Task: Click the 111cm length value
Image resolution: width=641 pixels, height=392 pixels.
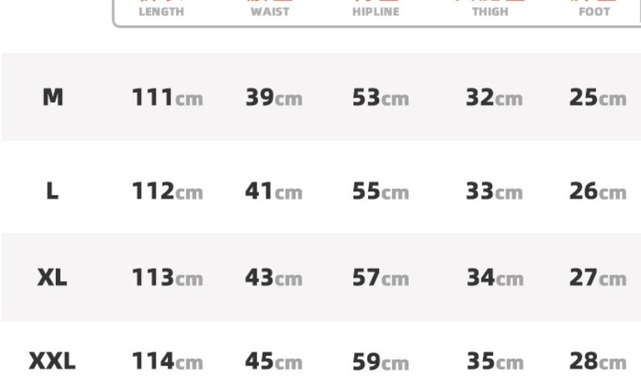Action: [167, 98]
